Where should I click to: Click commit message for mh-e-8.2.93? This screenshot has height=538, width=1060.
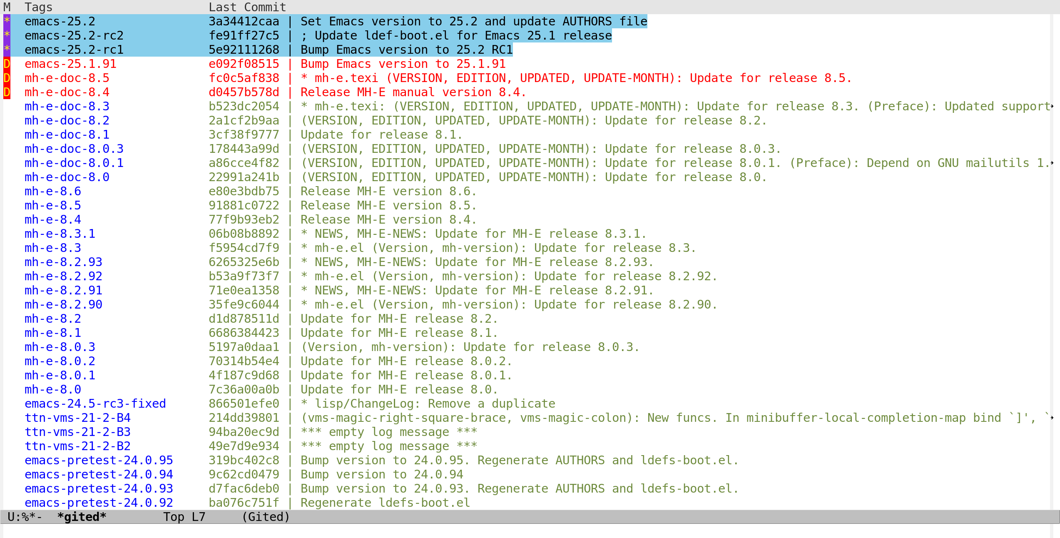pyautogui.click(x=477, y=262)
